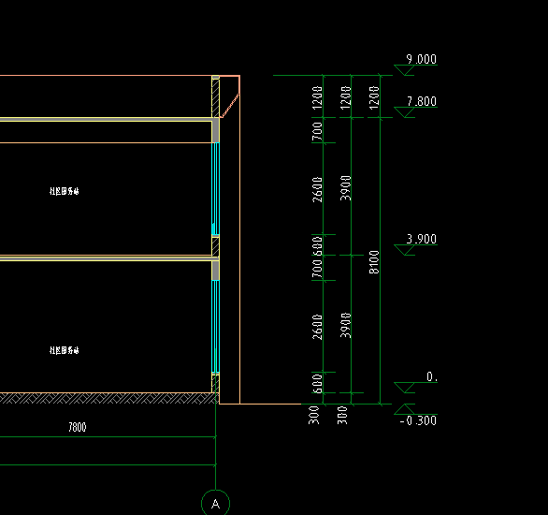Select the -0.300 elevation text

[x=418, y=420]
